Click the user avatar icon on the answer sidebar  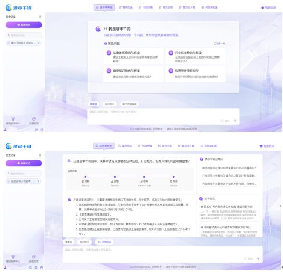tap(5, 268)
